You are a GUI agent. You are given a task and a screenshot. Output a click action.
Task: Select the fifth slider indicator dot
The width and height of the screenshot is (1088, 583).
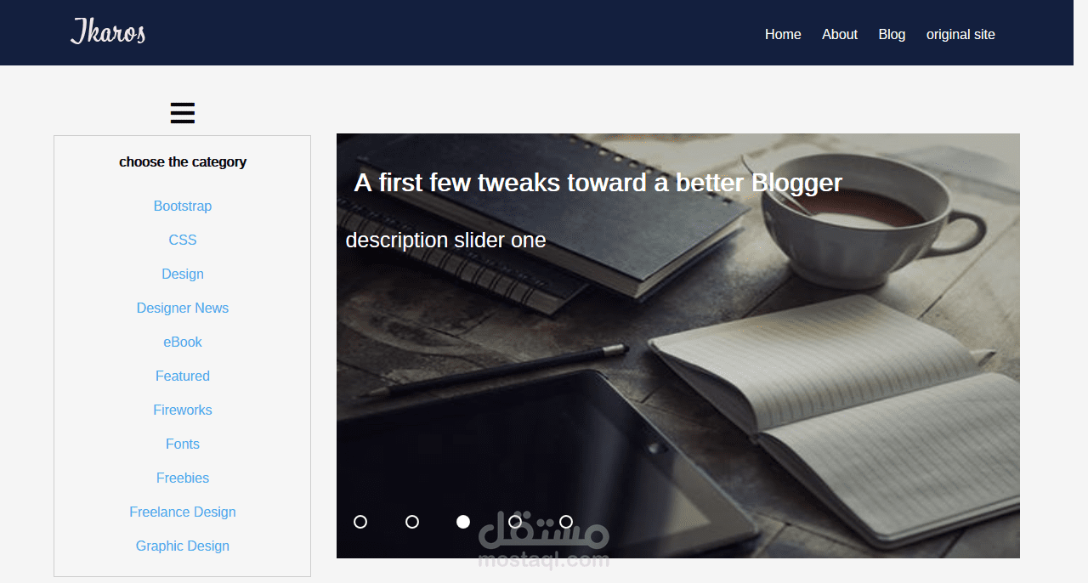(x=566, y=522)
